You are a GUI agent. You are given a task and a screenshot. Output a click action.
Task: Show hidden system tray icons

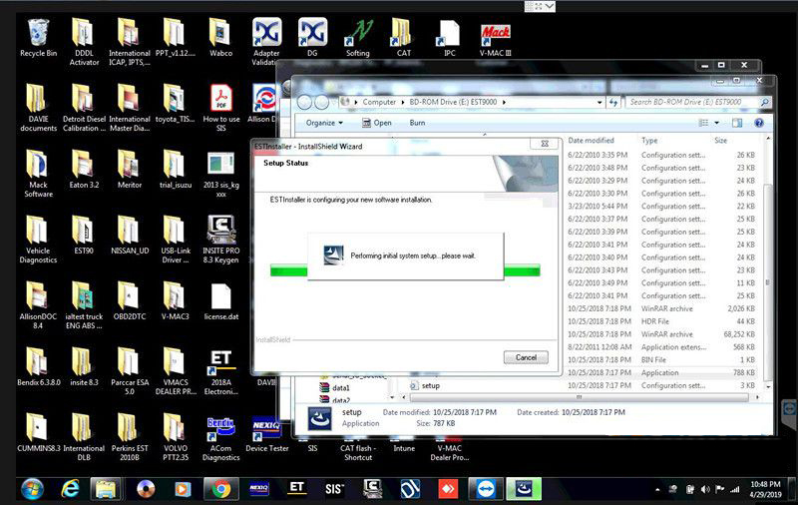tap(657, 490)
